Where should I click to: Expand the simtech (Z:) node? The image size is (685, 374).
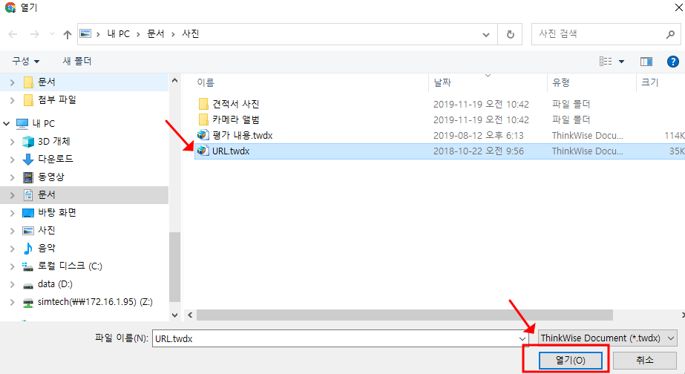(12, 302)
